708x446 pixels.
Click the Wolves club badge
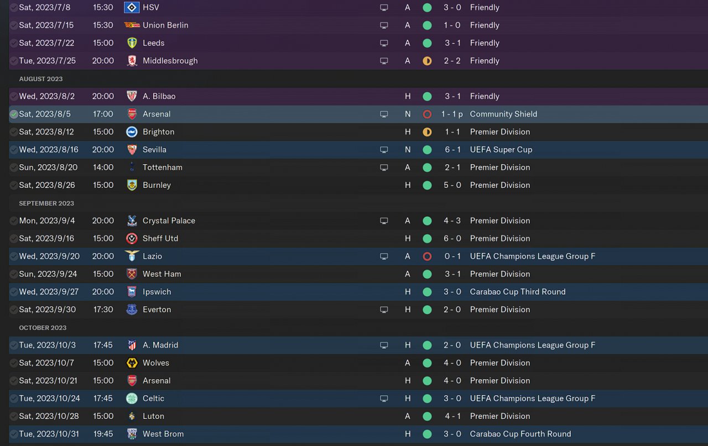tap(132, 363)
